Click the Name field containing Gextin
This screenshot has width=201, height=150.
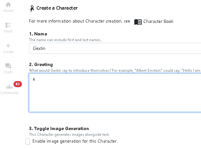coord(115,48)
